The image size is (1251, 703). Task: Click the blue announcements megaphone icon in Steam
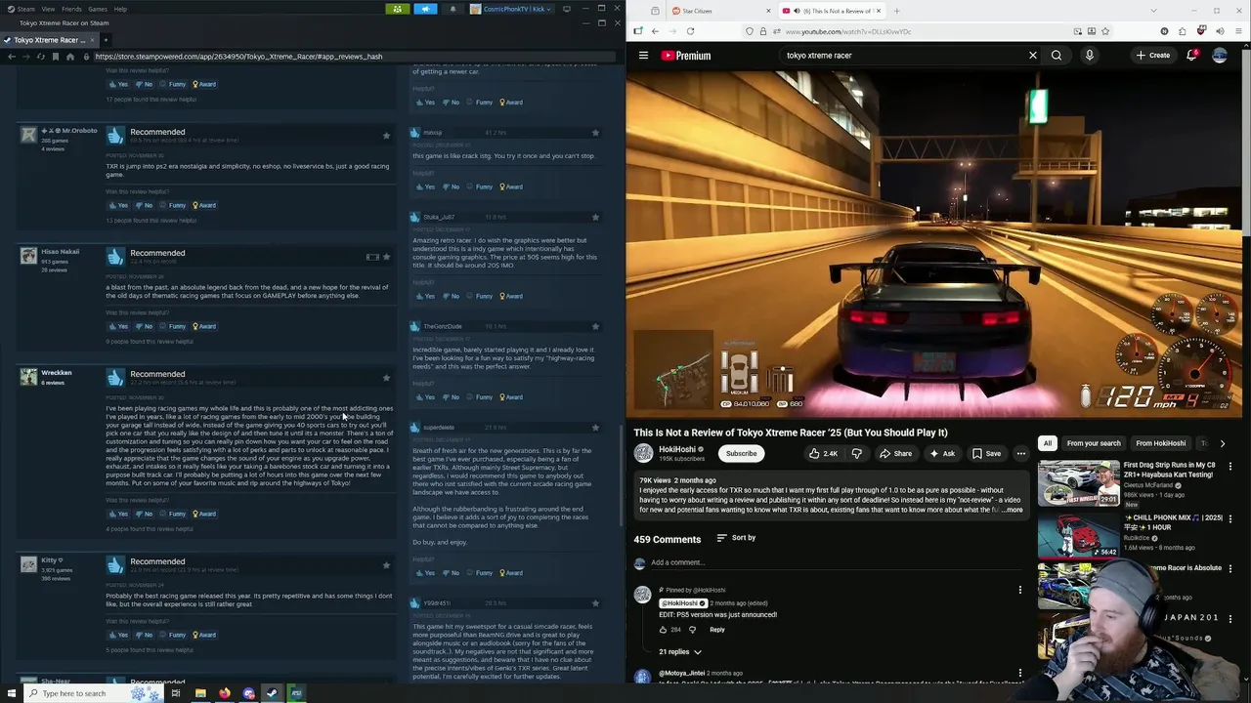[425, 9]
